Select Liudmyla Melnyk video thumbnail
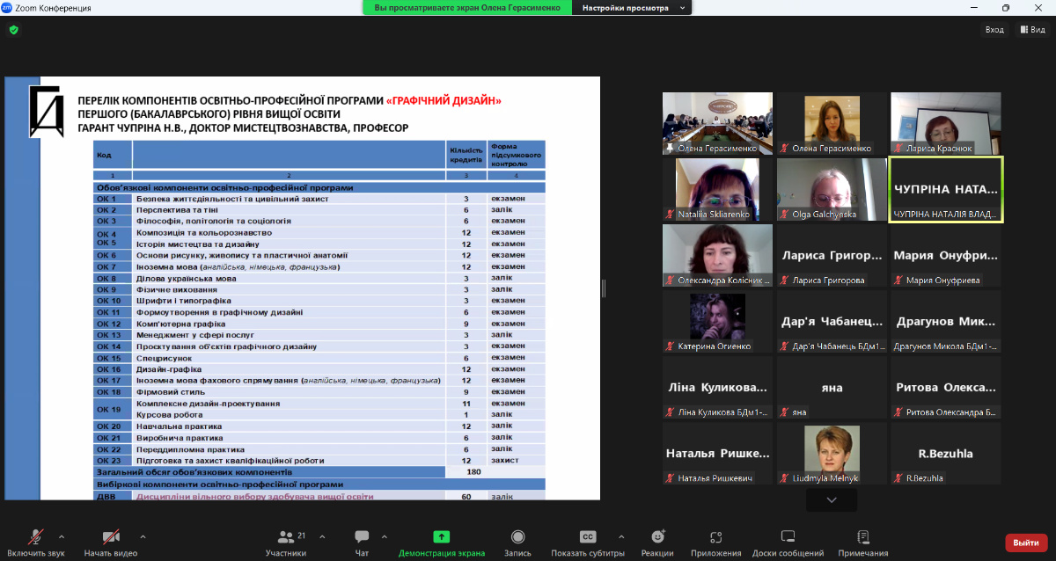The width and height of the screenshot is (1056, 561). (832, 454)
